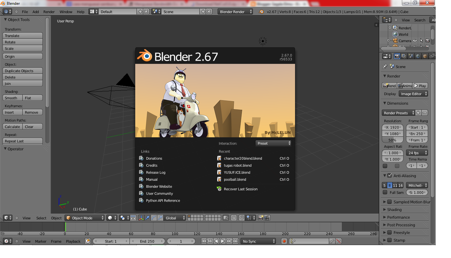Screen dimensions: 451x258
Task: Click the Blender logo on the splash screen
Action: click(x=144, y=56)
